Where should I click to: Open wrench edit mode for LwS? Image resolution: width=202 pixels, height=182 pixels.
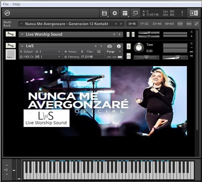pyautogui.click(x=11, y=45)
